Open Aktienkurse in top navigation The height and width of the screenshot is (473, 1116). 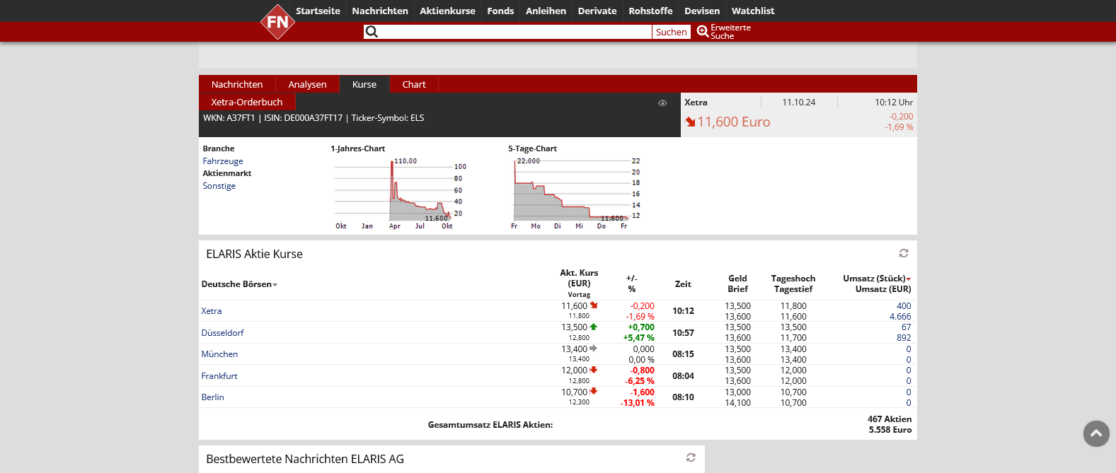coord(447,11)
